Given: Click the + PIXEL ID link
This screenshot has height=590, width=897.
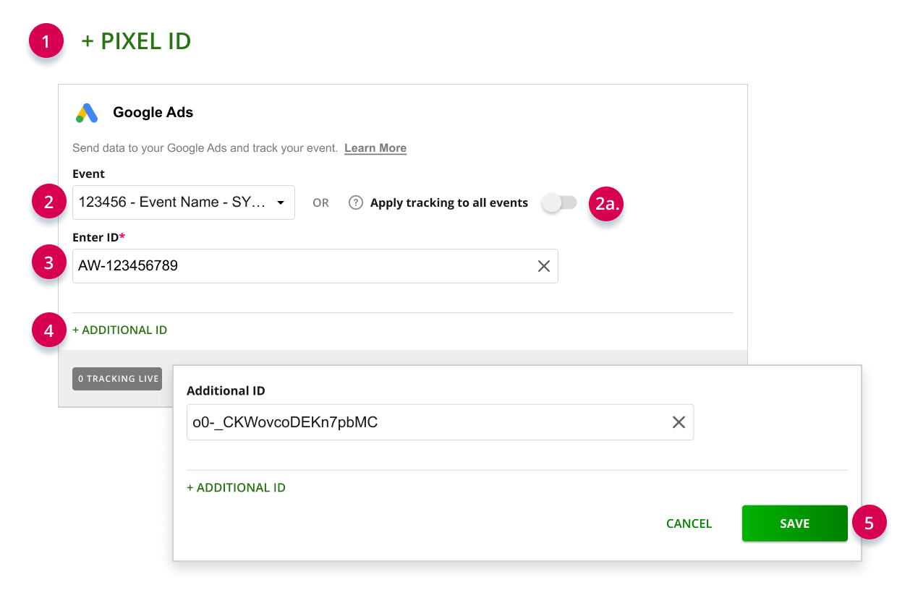Looking at the screenshot, I should point(136,41).
